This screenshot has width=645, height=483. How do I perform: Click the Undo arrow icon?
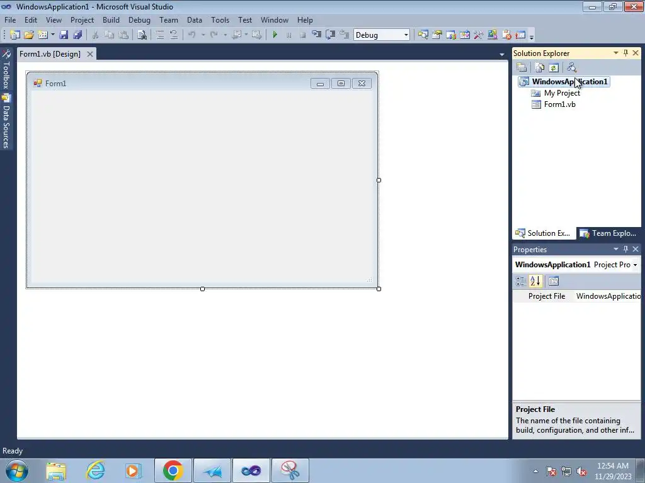192,35
